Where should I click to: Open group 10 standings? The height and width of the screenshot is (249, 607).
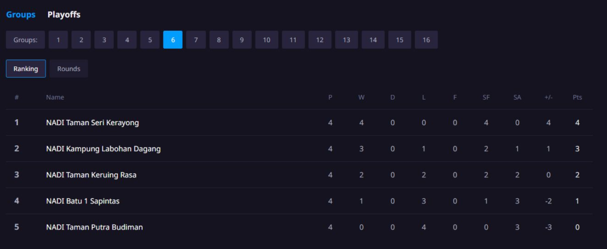coord(267,40)
